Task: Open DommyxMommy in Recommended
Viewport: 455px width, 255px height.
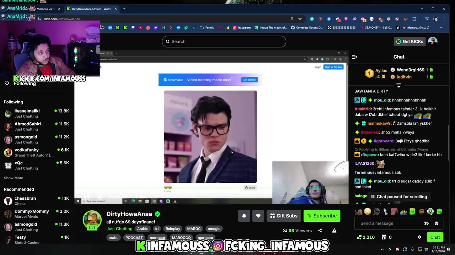Action: click(x=37, y=214)
